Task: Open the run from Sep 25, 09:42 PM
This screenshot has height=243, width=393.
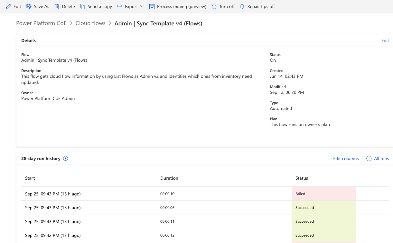Action: (x=53, y=235)
